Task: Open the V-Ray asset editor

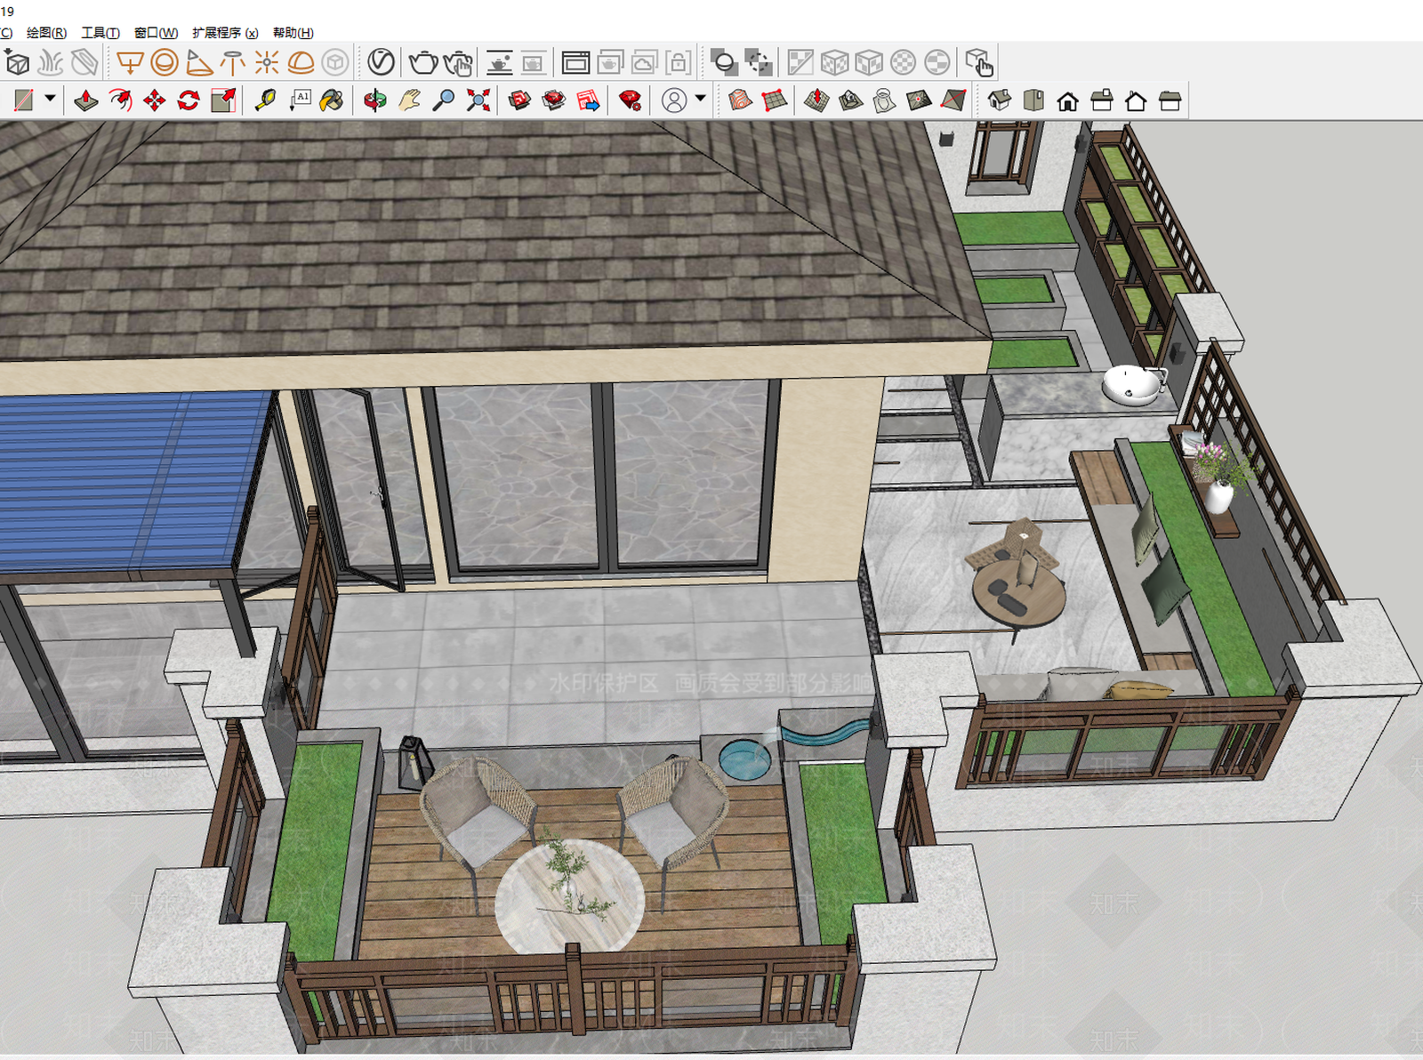Action: 381,62
